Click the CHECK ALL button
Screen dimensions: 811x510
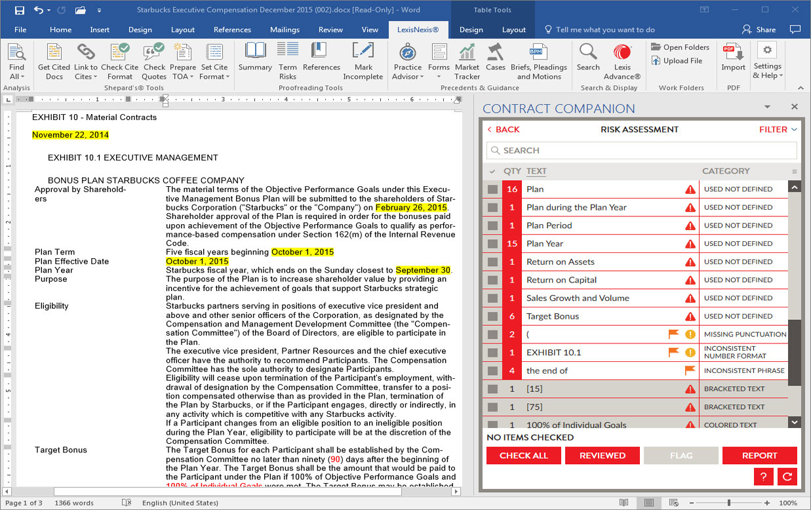click(x=523, y=455)
